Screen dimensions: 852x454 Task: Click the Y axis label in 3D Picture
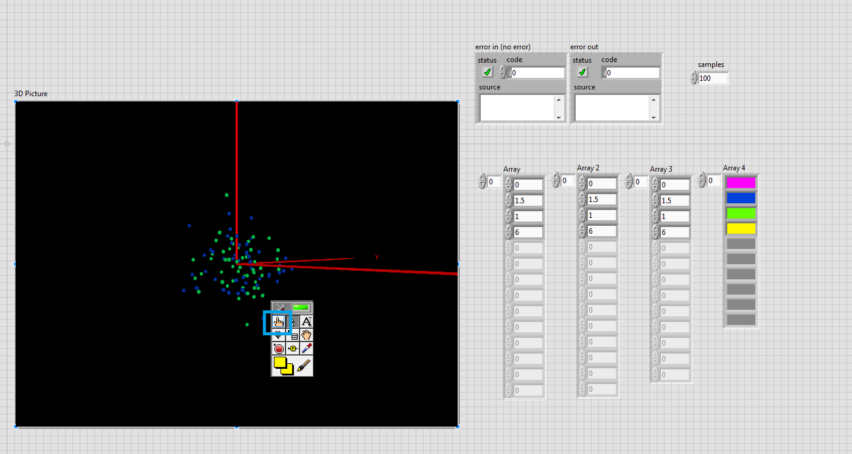(377, 257)
